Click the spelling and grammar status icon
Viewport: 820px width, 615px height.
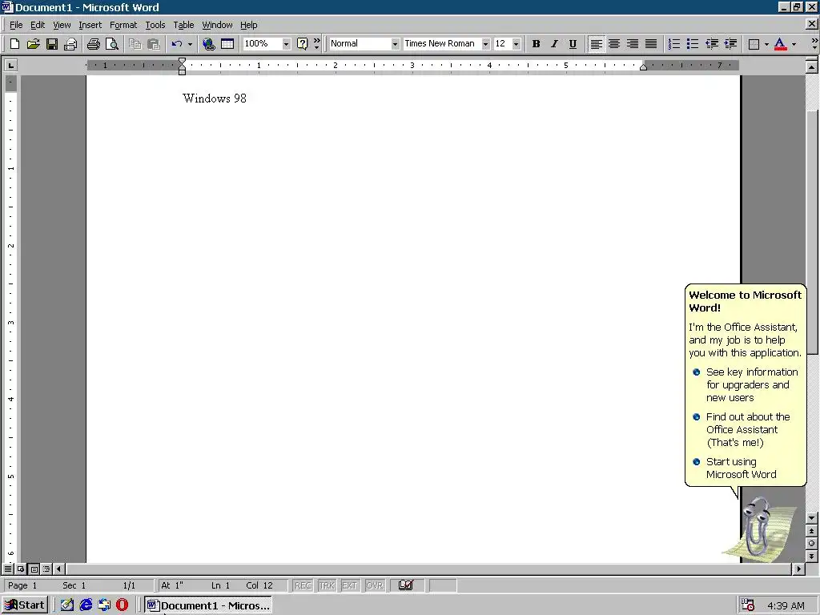406,585
